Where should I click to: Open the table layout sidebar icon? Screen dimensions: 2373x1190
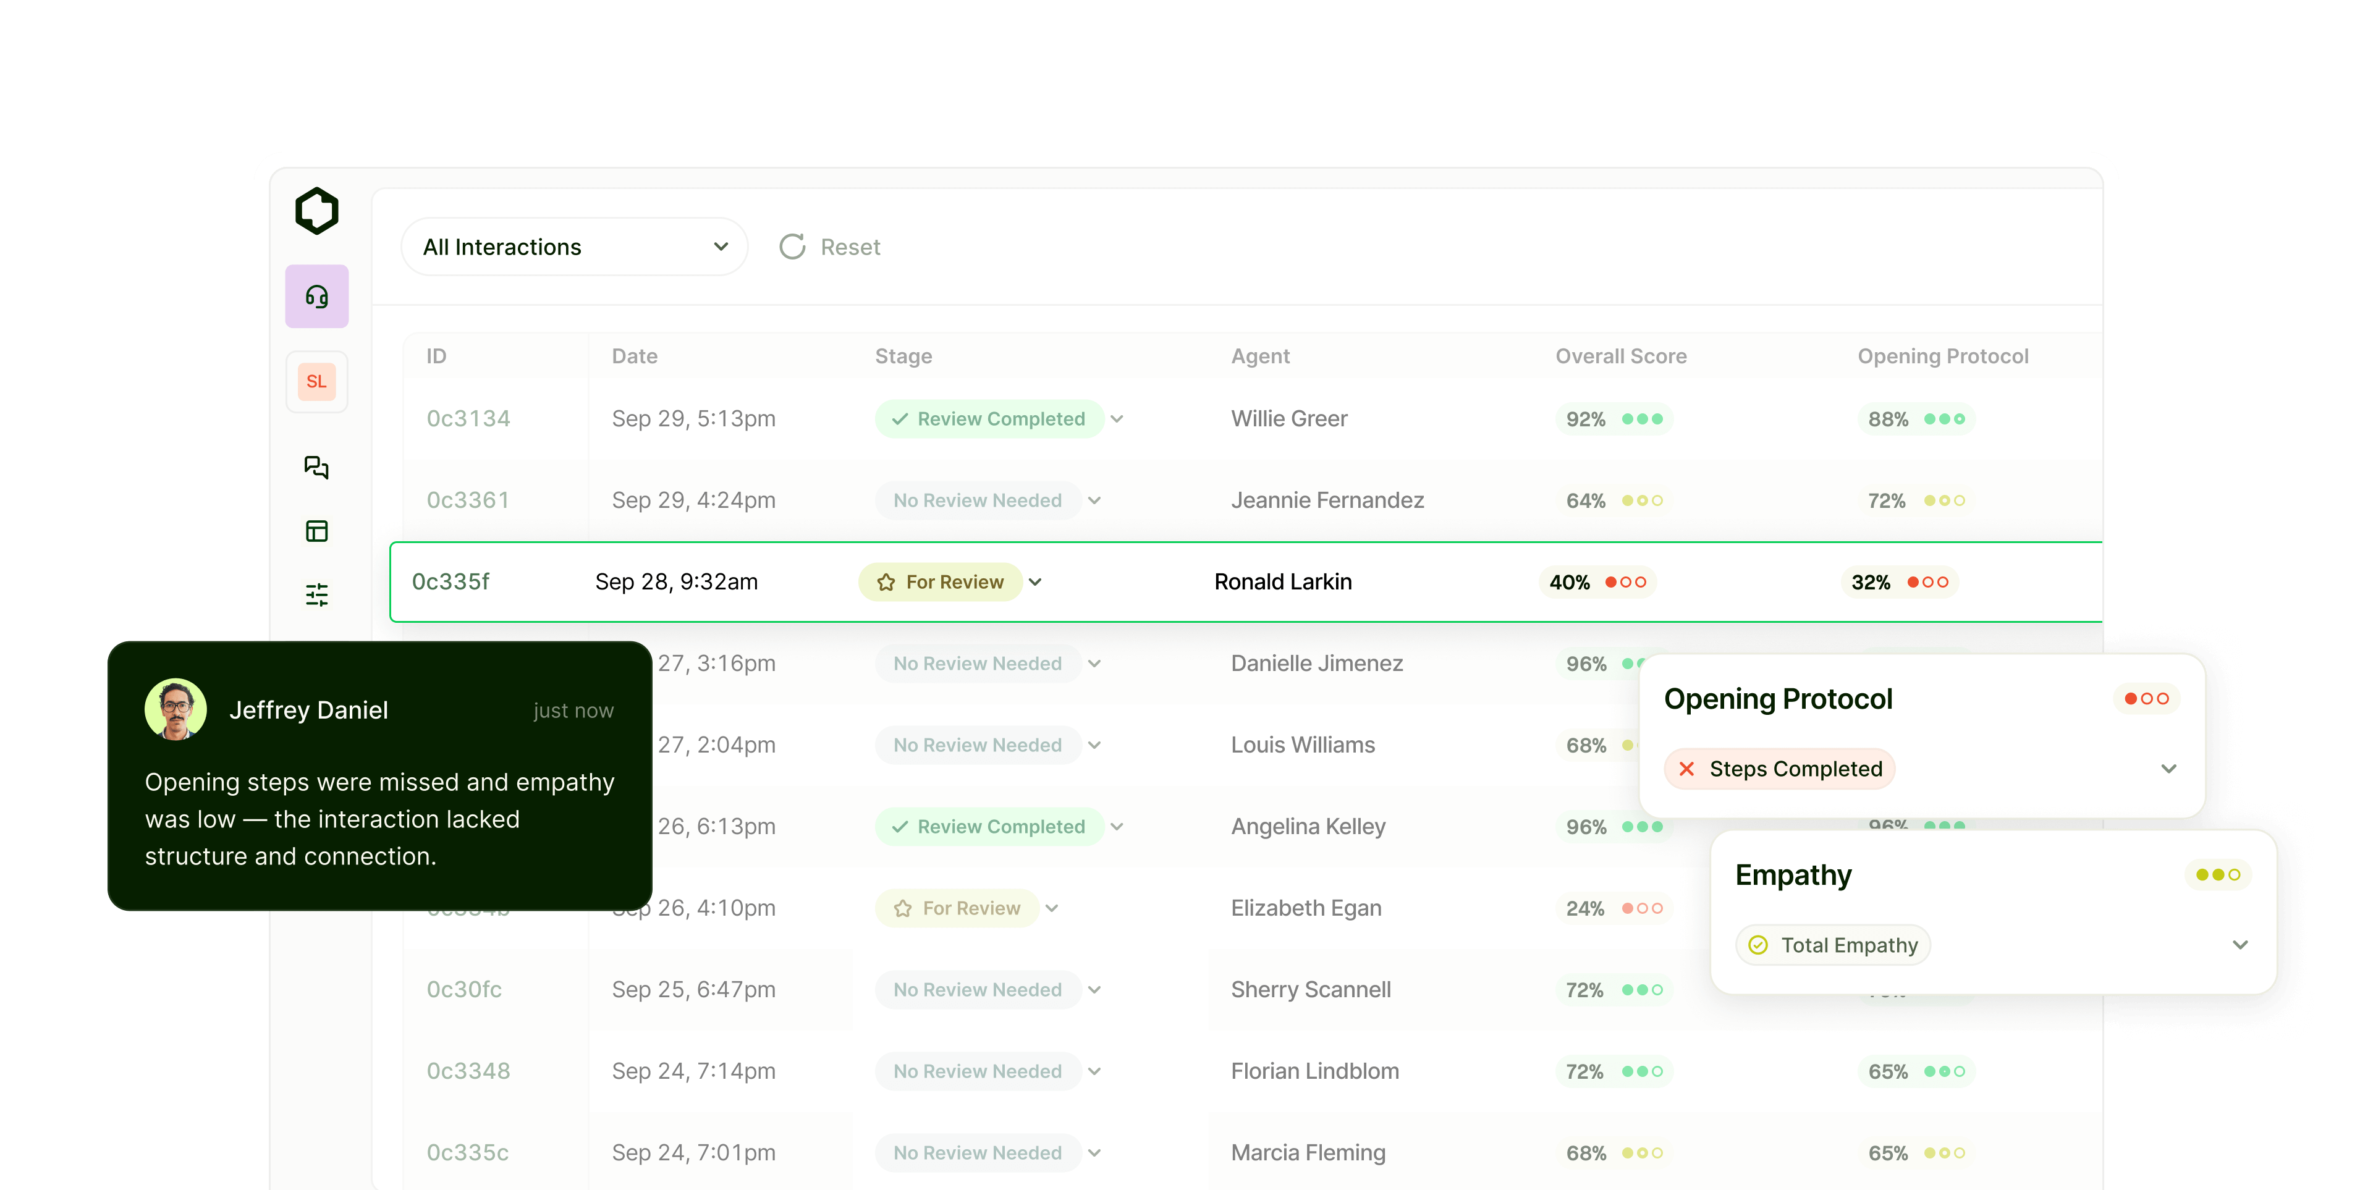[x=316, y=531]
